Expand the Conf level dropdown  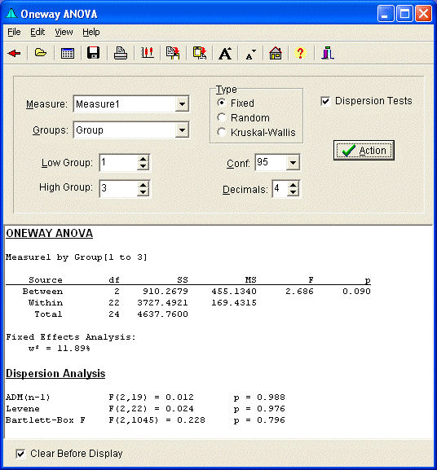tap(293, 163)
